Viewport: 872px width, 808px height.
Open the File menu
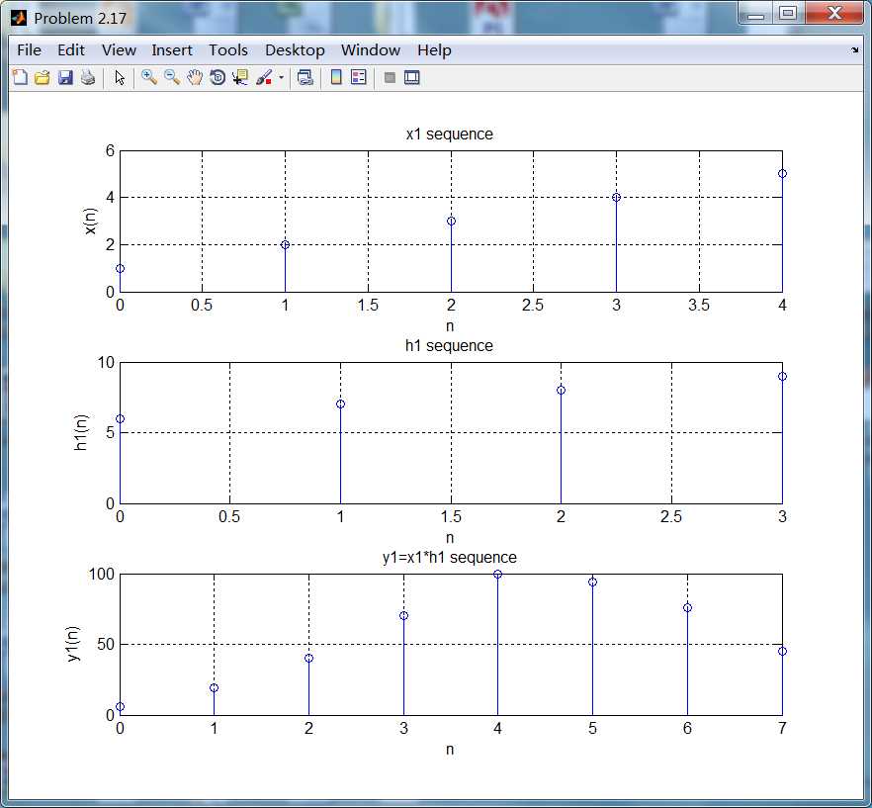29,50
